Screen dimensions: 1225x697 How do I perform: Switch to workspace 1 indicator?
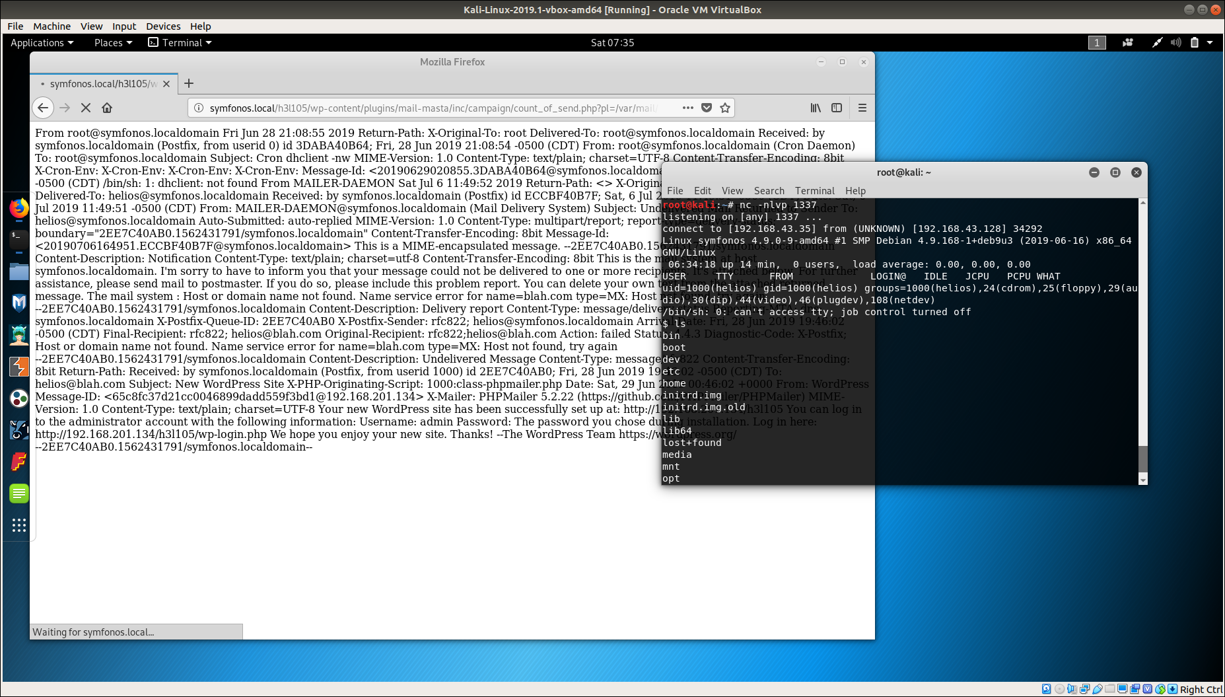1097,42
